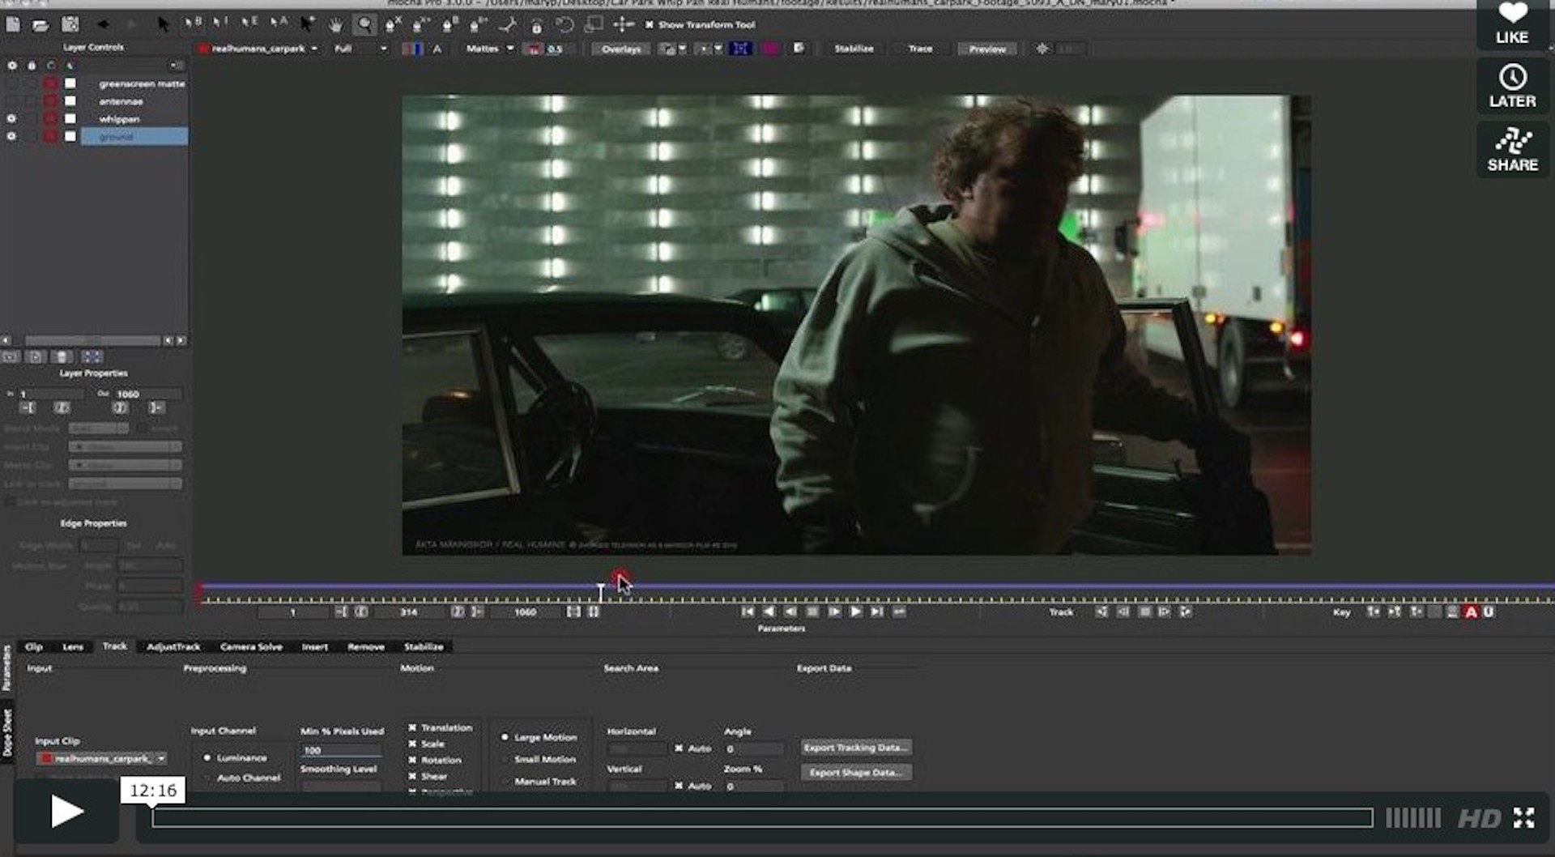Select the black arrow pick tool

click(x=164, y=25)
